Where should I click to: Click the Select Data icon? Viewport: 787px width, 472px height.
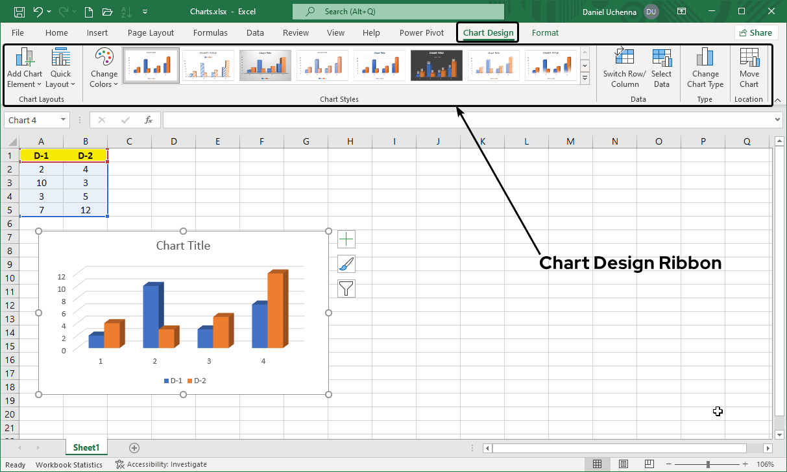click(x=662, y=68)
